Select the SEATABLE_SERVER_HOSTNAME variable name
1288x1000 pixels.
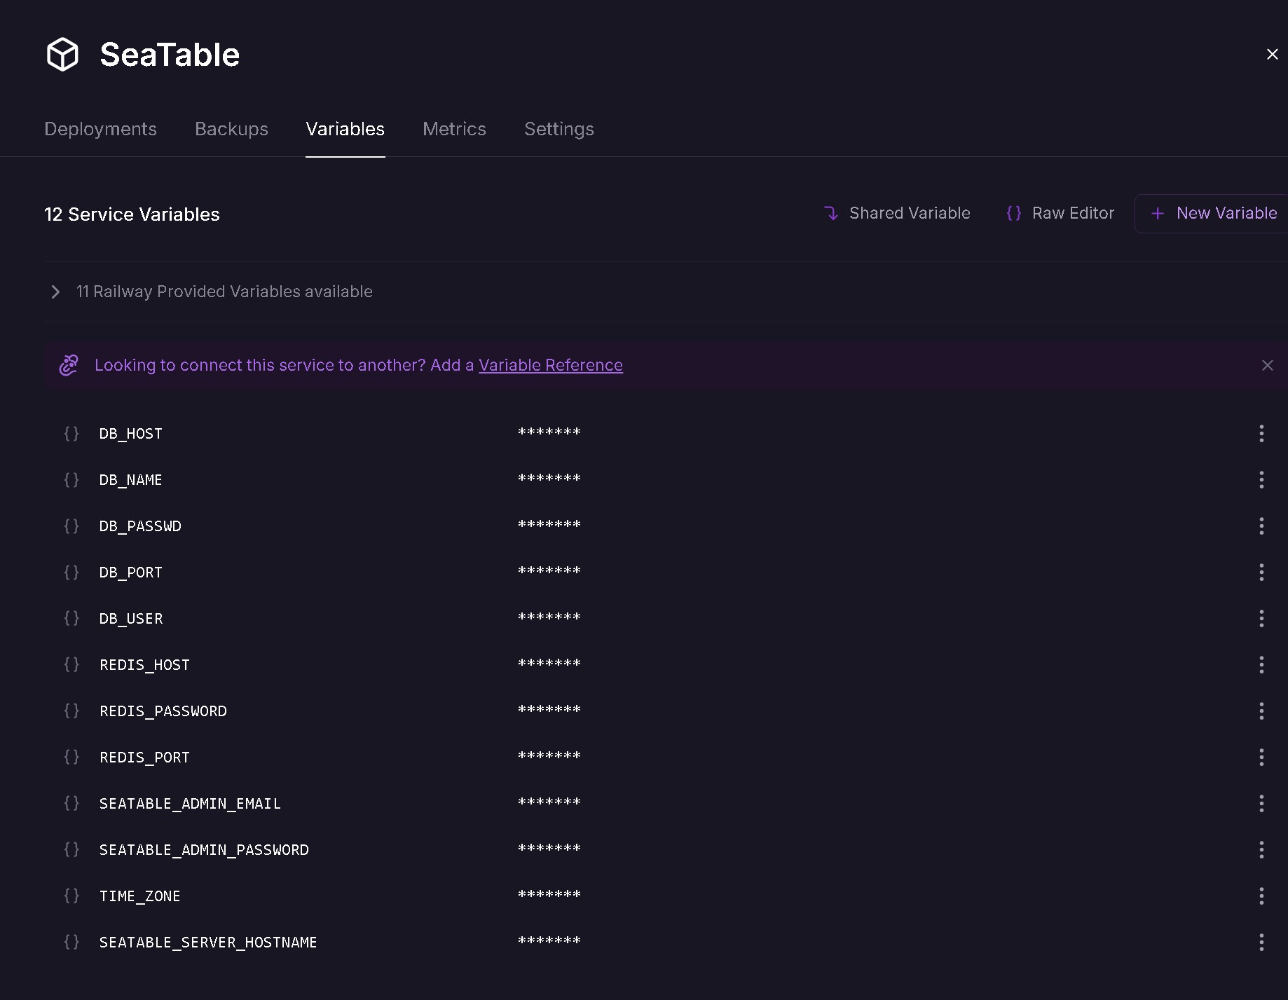click(208, 943)
